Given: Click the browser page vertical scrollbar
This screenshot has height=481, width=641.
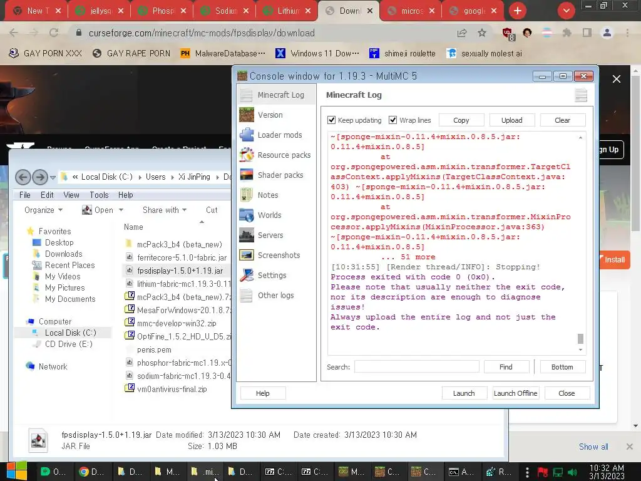Looking at the screenshot, I should pyautogui.click(x=636, y=153).
